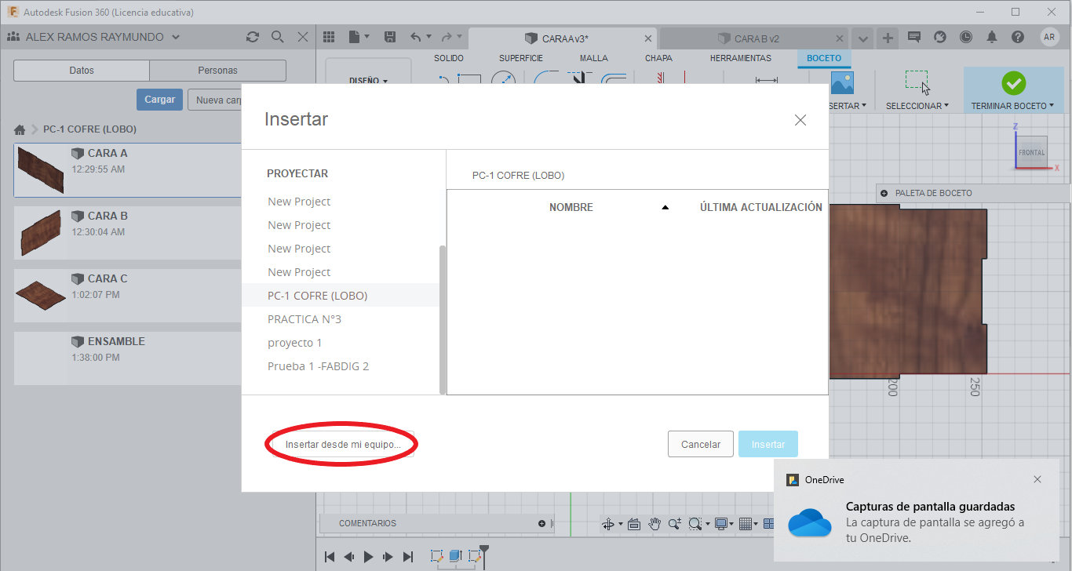Open the grid and snaps icon

(x=746, y=524)
